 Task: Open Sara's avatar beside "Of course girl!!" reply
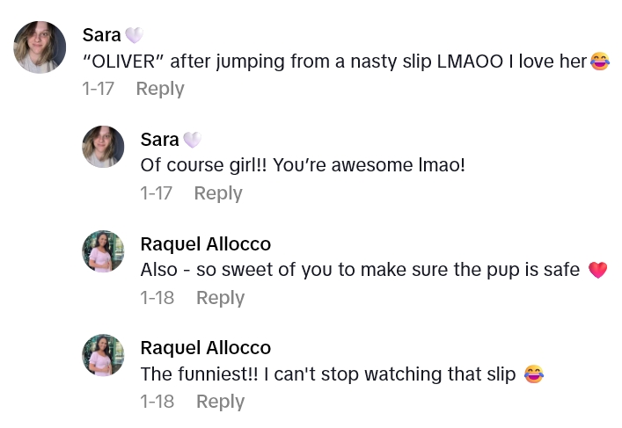104,146
